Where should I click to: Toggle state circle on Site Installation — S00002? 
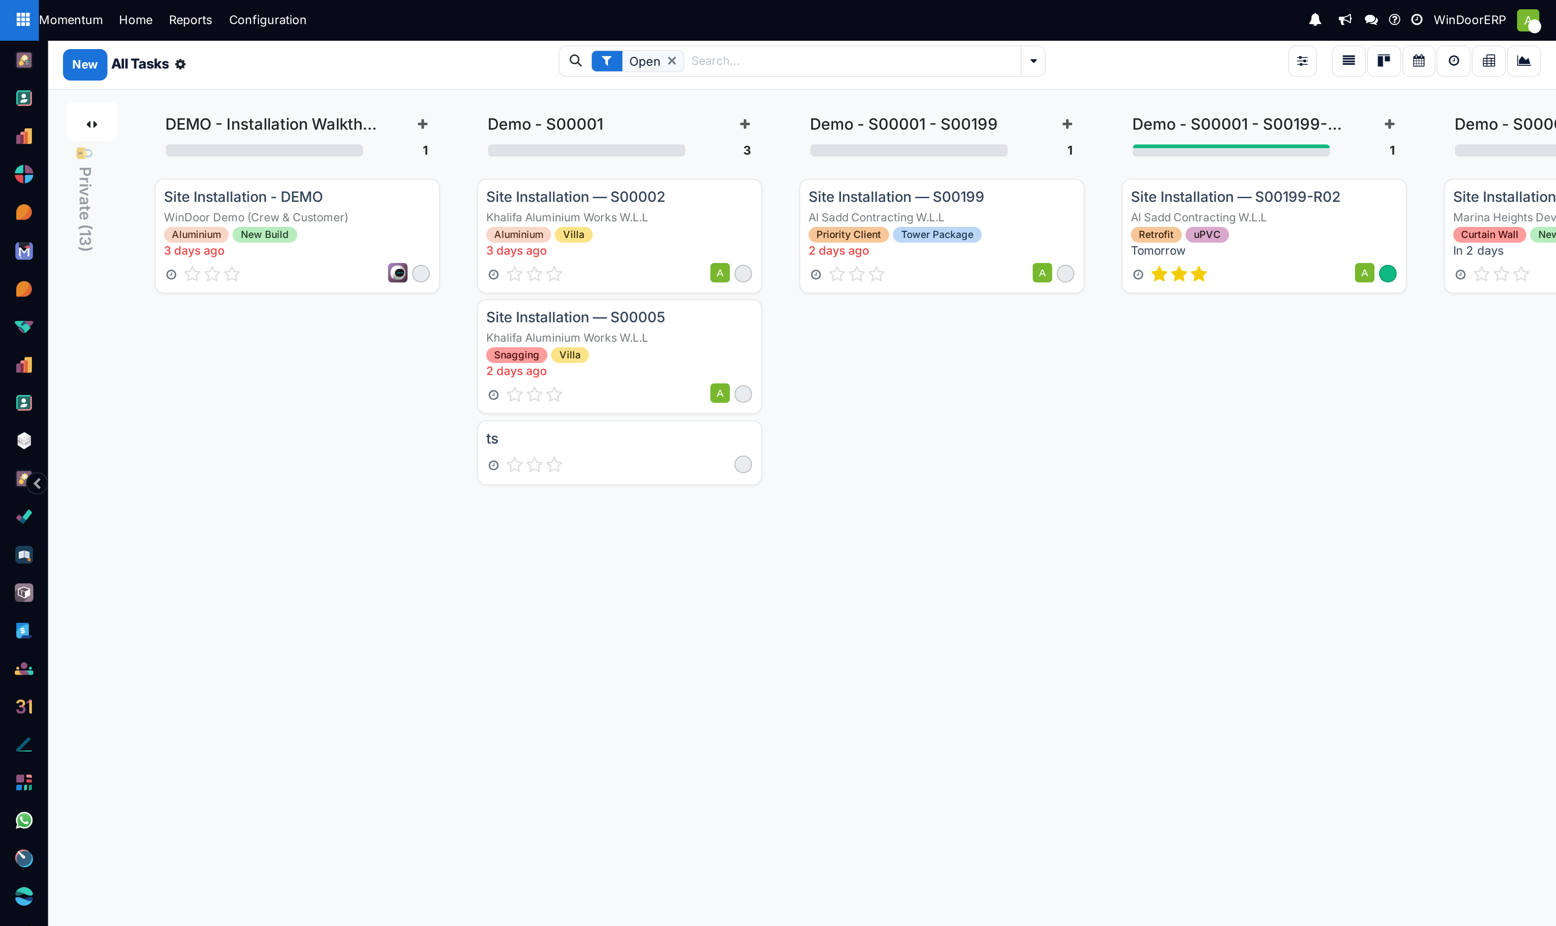coord(743,273)
